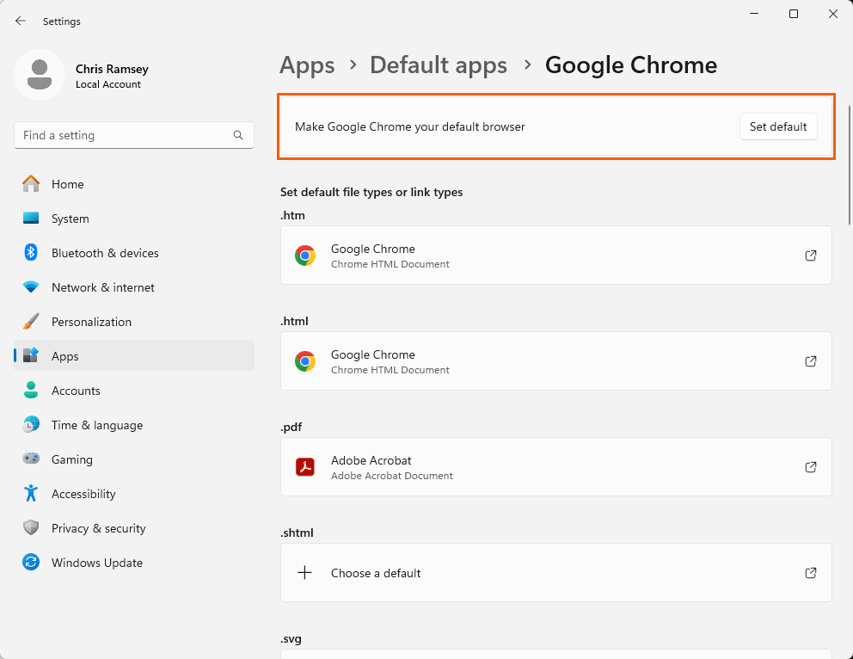
Task: Open the external link icon for .htm
Action: pyautogui.click(x=811, y=256)
